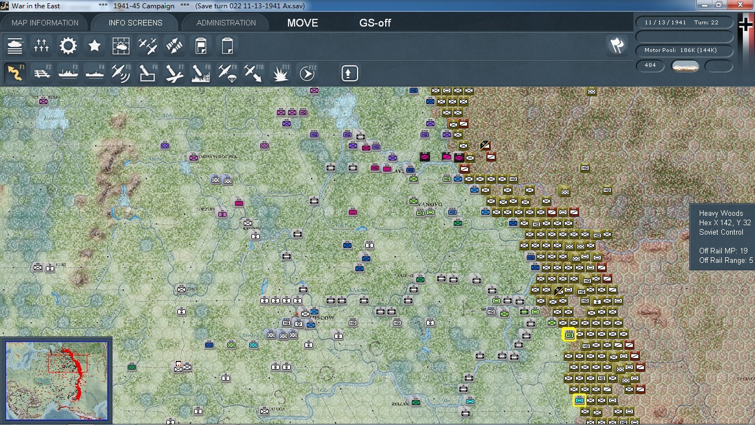This screenshot has width=755, height=425.
Task: Select the F3 naval transport mode
Action: [68, 73]
